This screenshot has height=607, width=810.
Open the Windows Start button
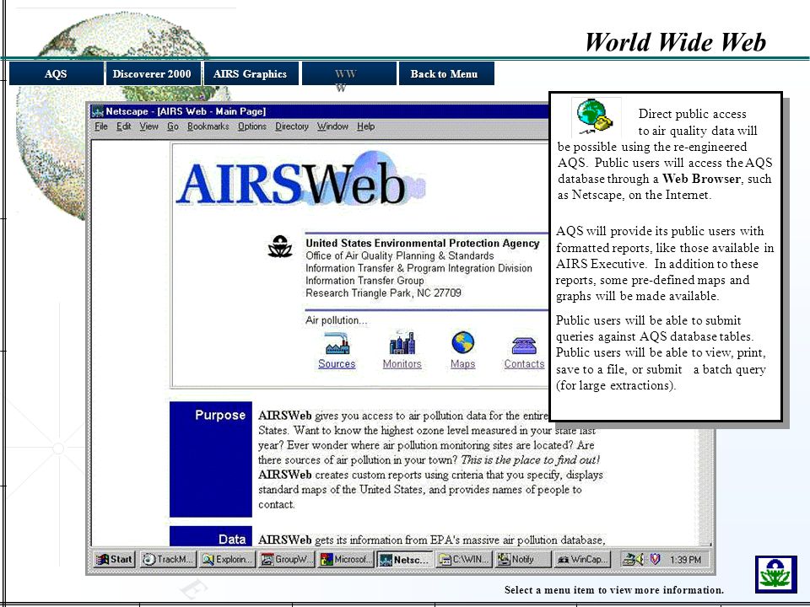[114, 559]
